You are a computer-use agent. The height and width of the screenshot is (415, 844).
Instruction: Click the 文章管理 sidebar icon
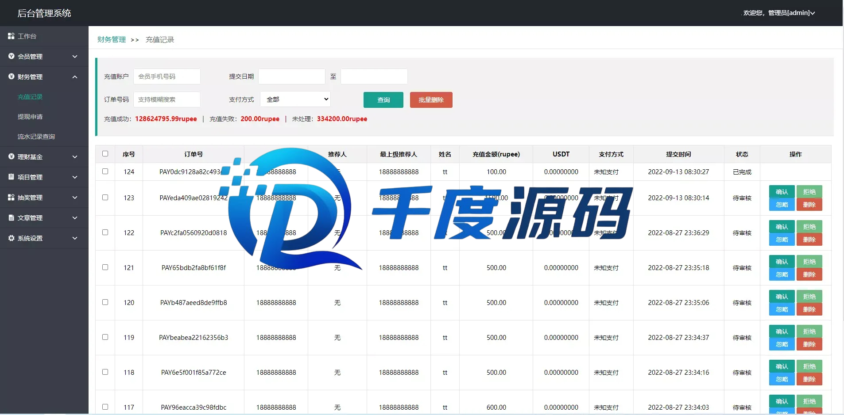pyautogui.click(x=11, y=217)
